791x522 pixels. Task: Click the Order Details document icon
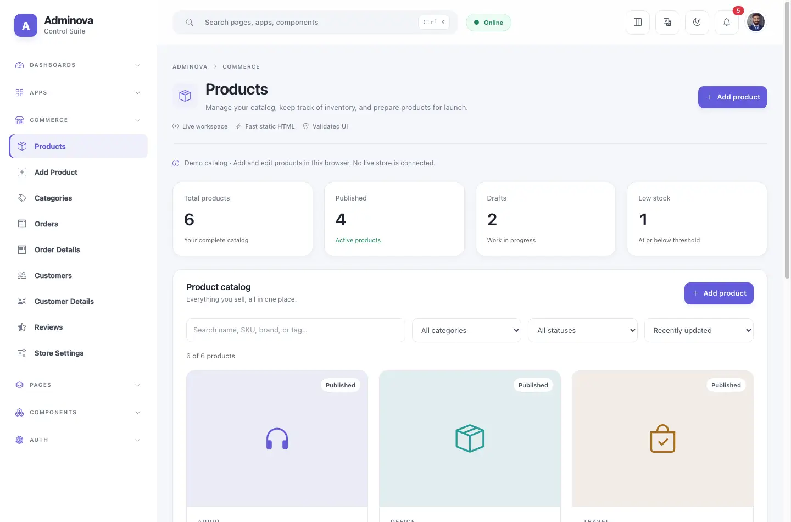click(x=22, y=249)
